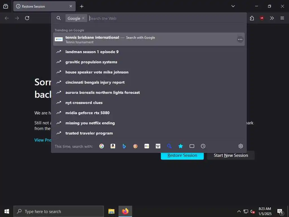Open the clock showing 8:23 AM
289x217 pixels.
point(265,211)
